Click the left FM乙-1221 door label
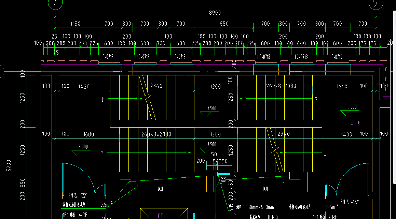This screenshot has width=396, height=219. tap(78, 195)
